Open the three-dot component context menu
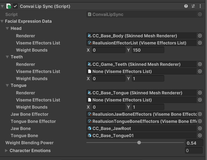The width and height of the screenshot is (207, 160). (x=200, y=6)
